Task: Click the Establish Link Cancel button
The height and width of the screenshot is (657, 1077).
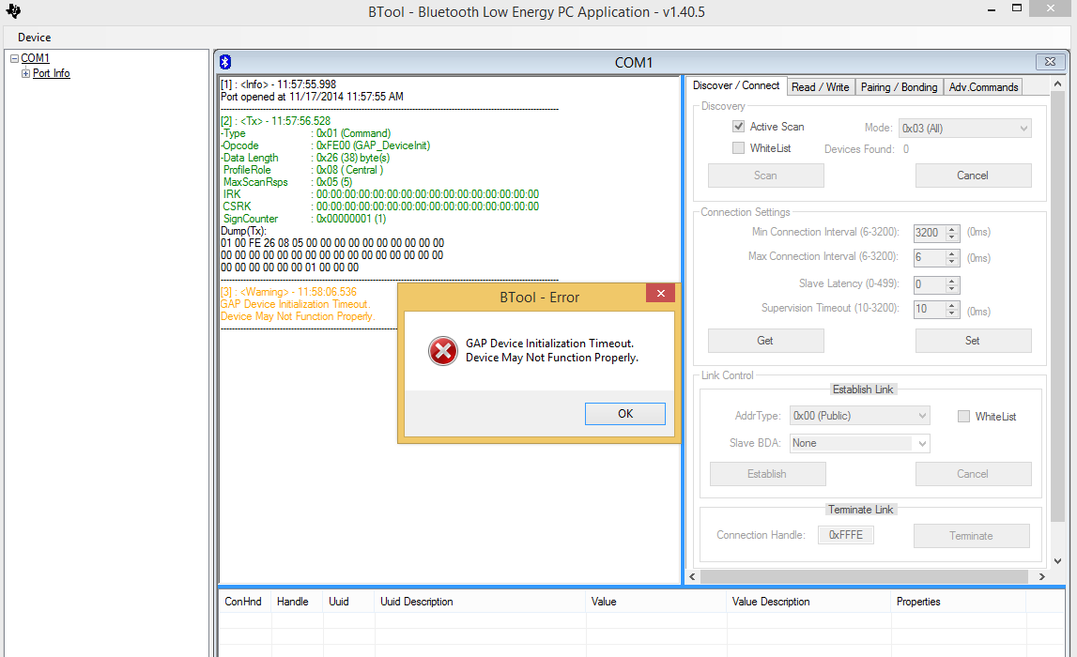Action: (x=974, y=474)
